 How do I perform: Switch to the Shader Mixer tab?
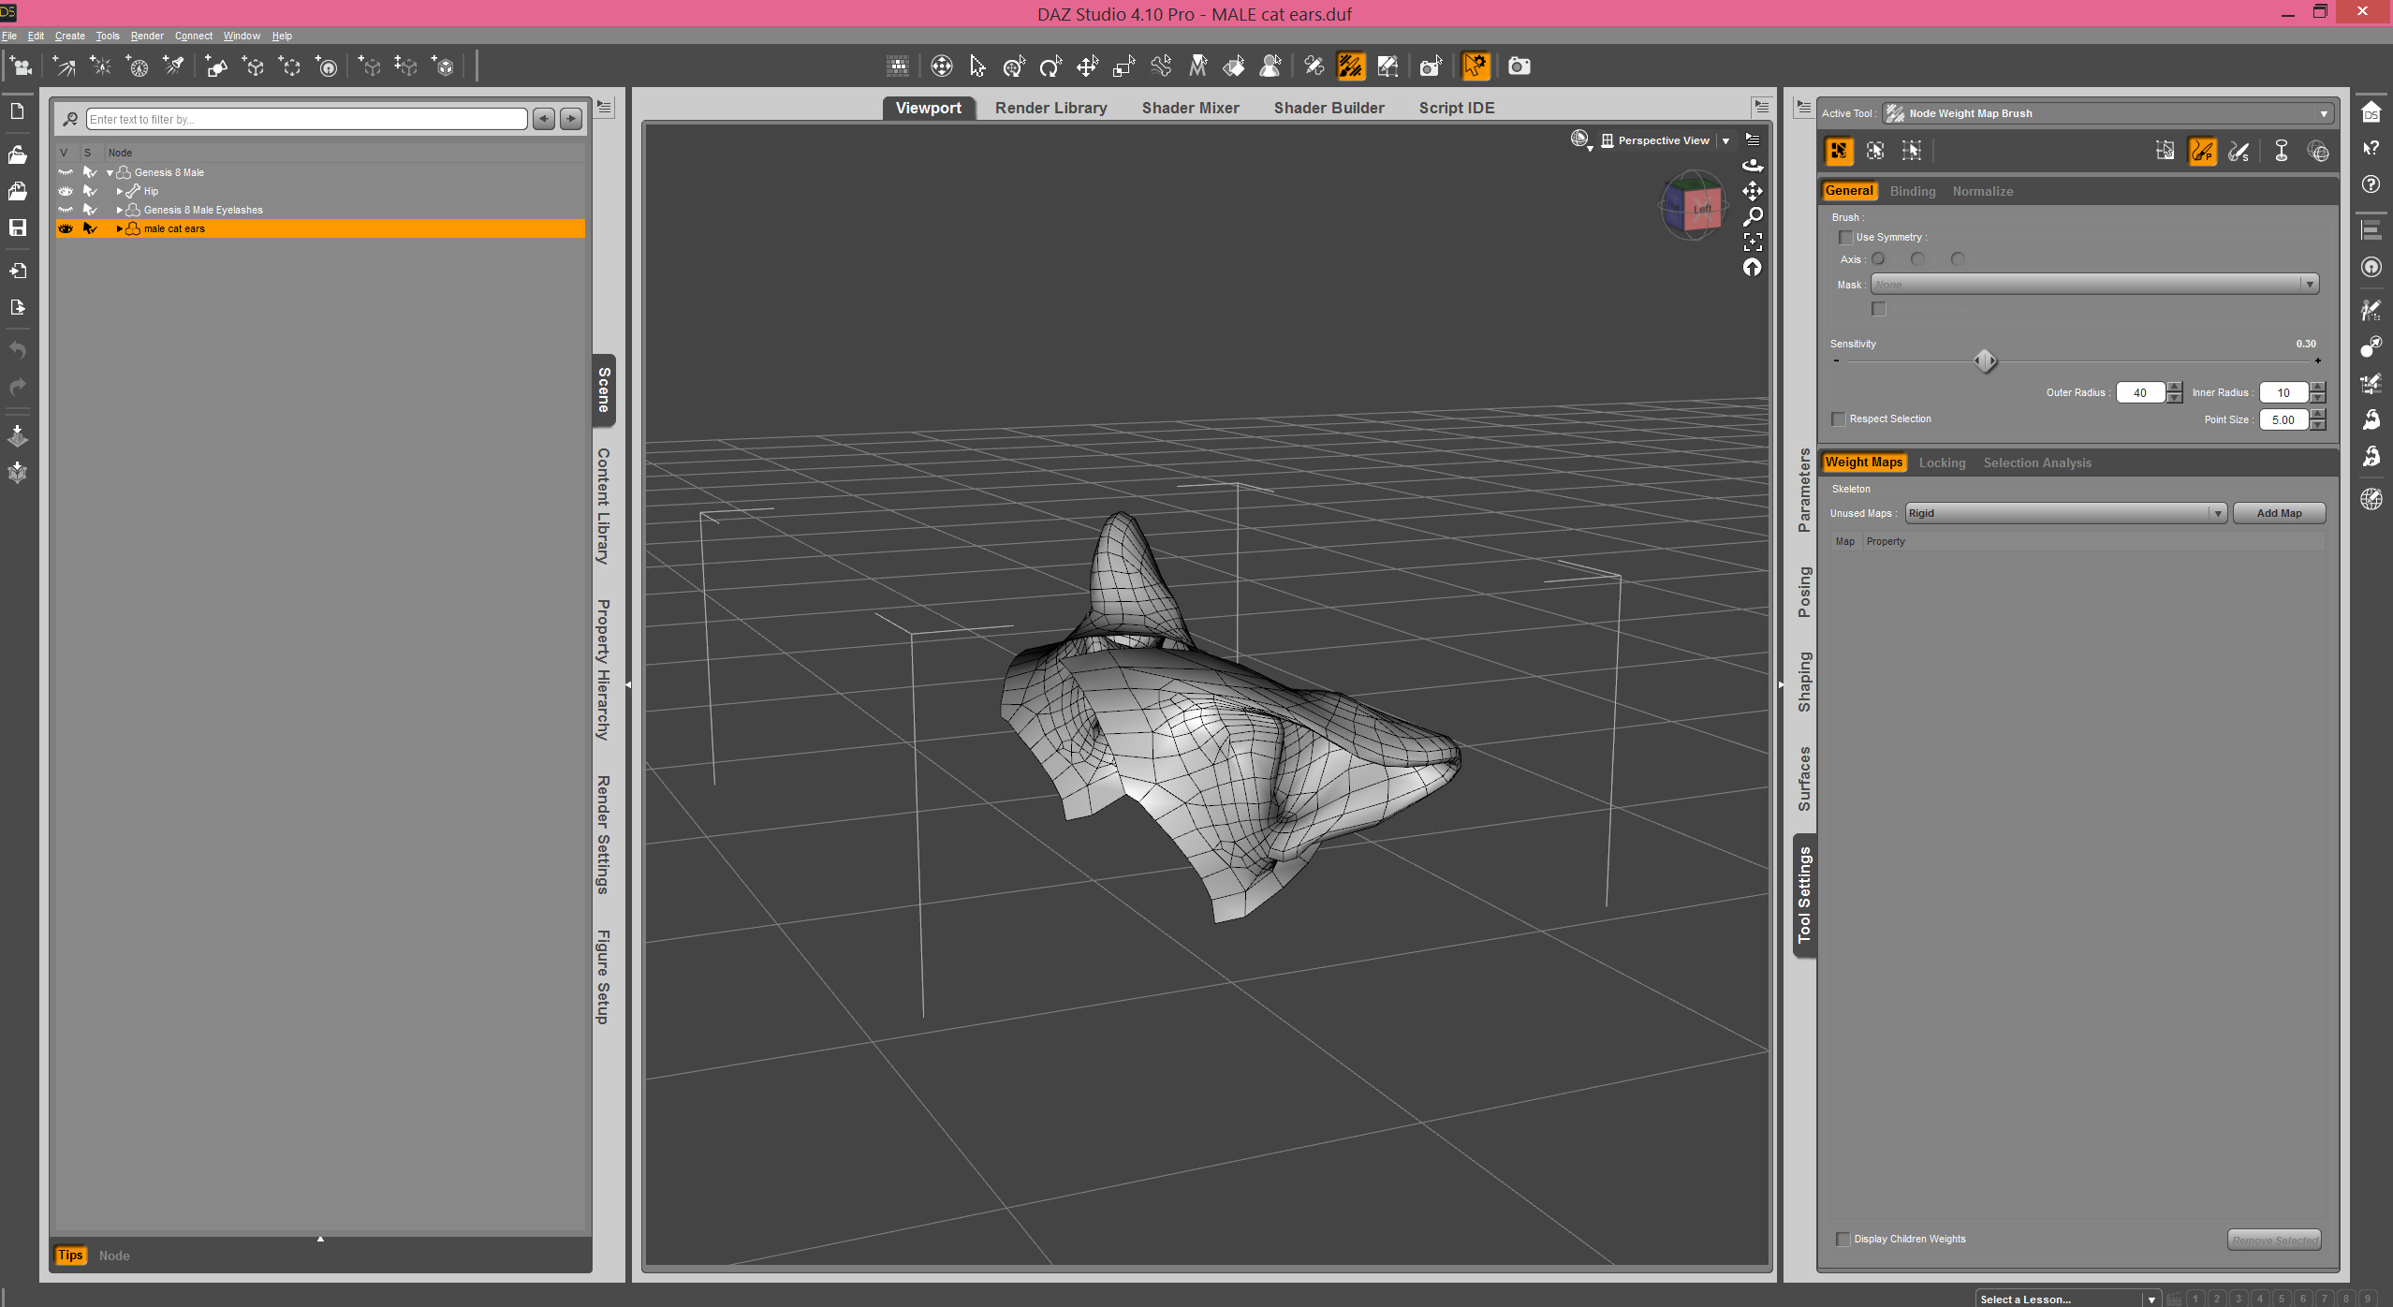tap(1190, 108)
